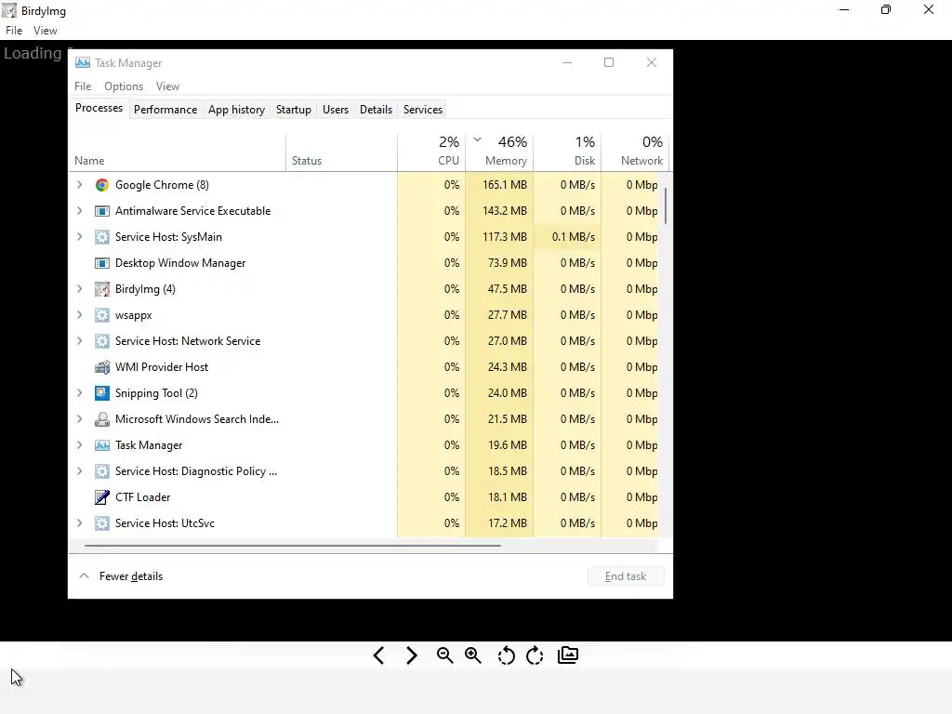Expand the Google Chrome (8) process group

pos(80,185)
